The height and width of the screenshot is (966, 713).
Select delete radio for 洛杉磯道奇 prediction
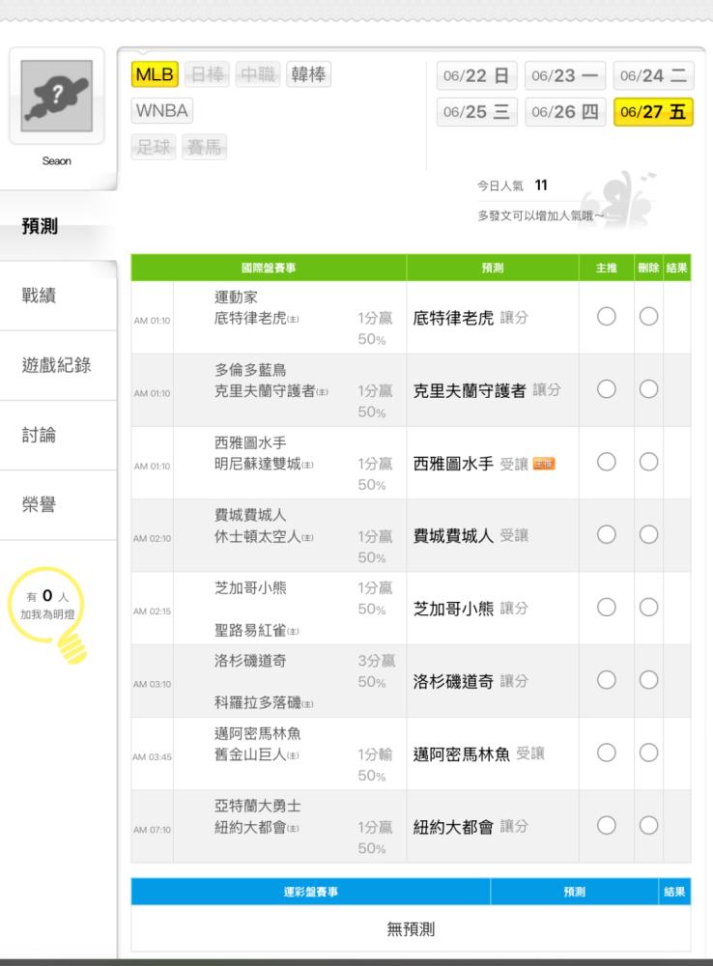tap(648, 680)
